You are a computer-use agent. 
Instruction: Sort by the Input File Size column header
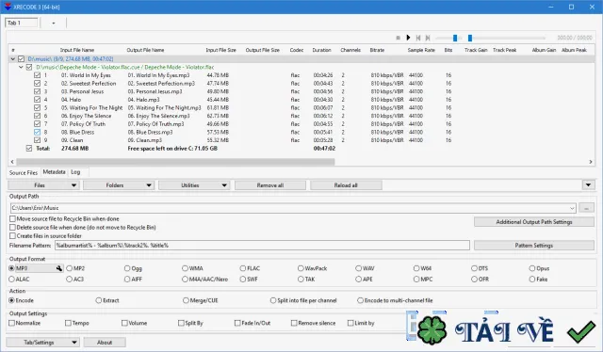[220, 50]
